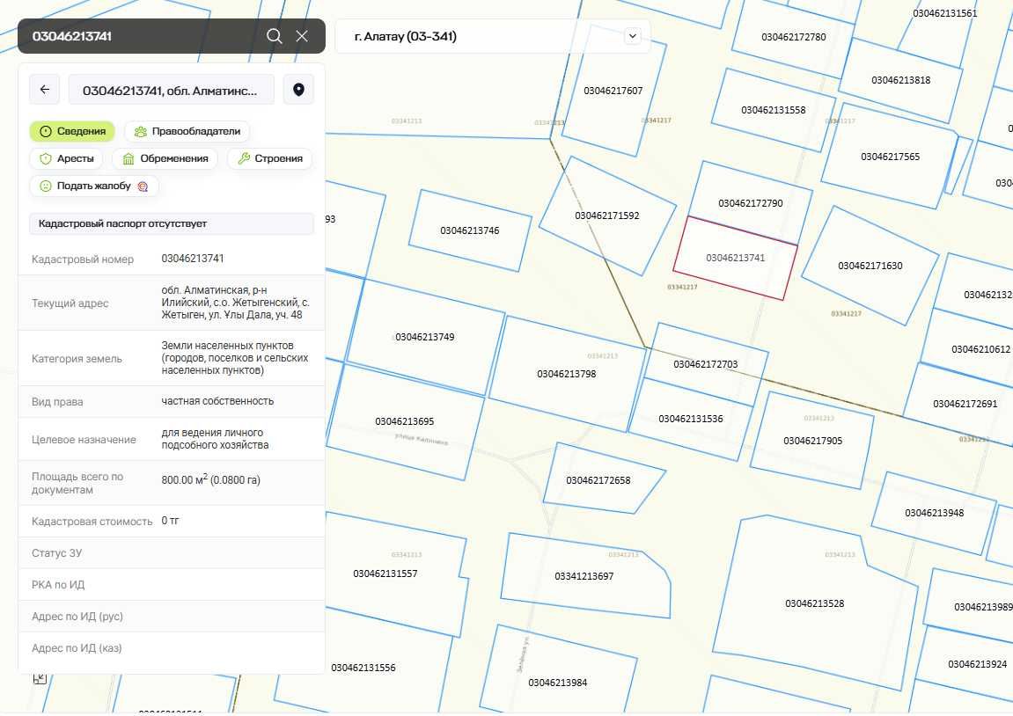Select parcel 030462131557 on the map
Screen dimensions: 1013x716
(385, 574)
